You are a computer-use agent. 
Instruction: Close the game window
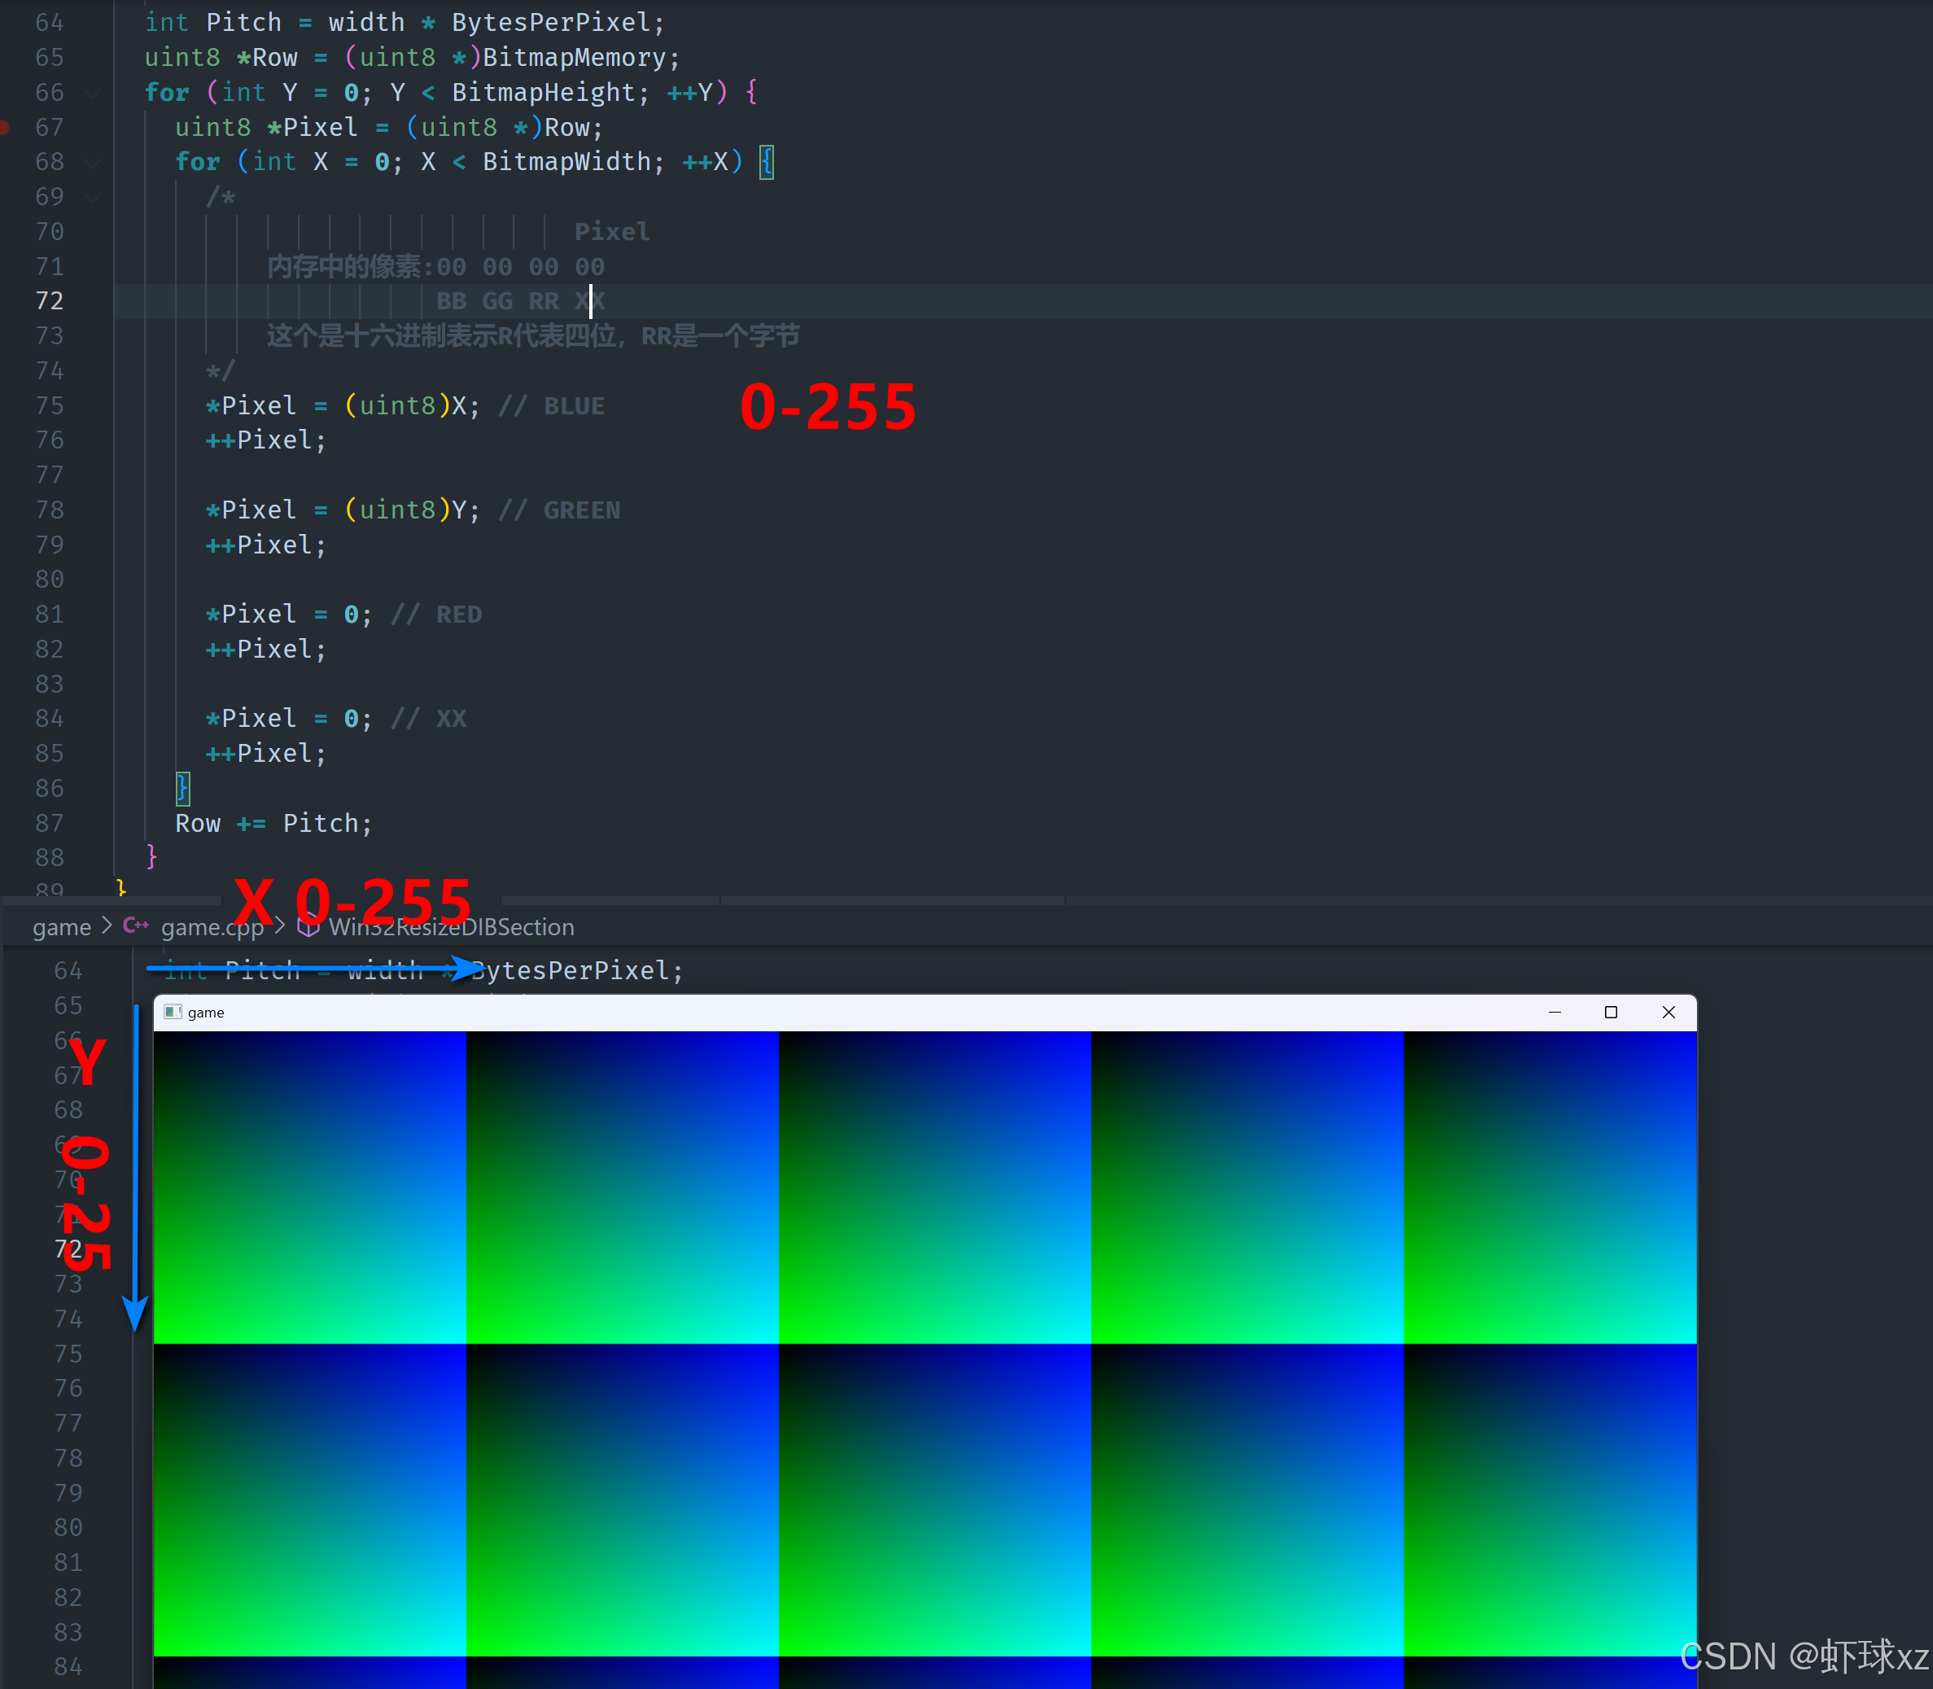click(1669, 1013)
